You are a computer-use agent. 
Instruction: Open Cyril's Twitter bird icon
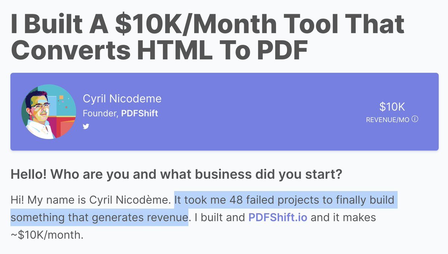(x=86, y=126)
